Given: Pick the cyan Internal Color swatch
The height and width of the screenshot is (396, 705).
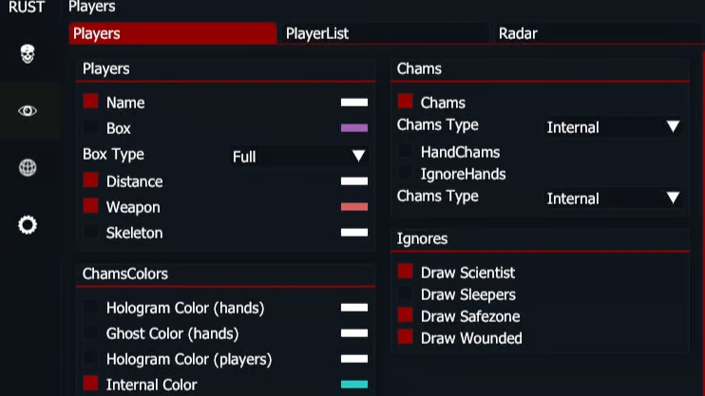Looking at the screenshot, I should coord(354,385).
